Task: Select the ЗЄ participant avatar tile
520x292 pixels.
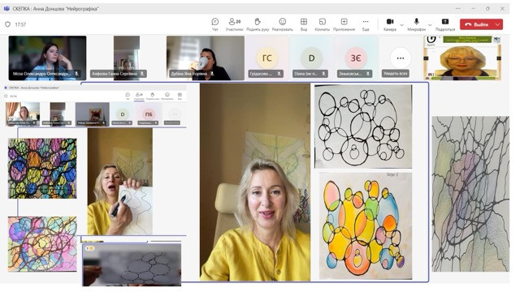Action: click(356, 58)
